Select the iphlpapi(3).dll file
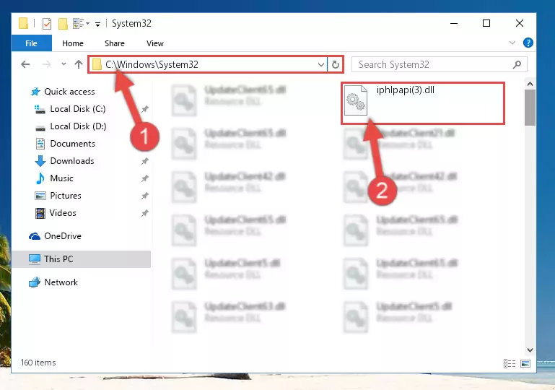This screenshot has width=555, height=390. (423, 103)
